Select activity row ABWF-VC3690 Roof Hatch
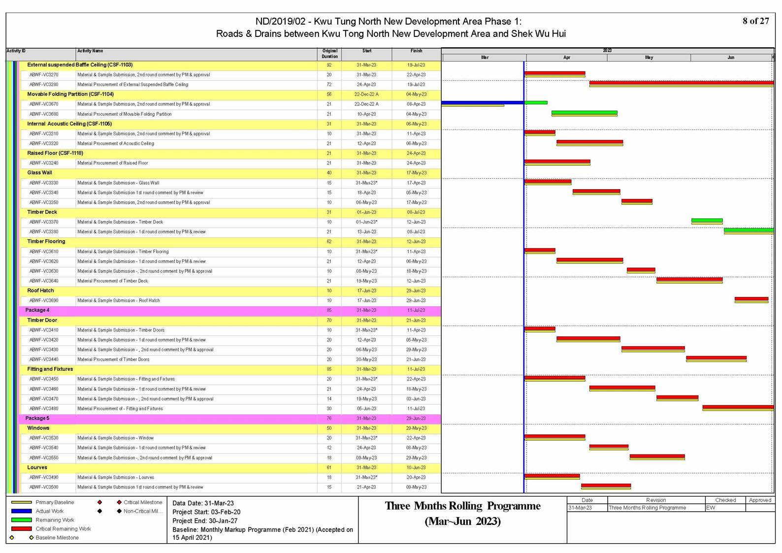782x553 pixels. (118, 300)
